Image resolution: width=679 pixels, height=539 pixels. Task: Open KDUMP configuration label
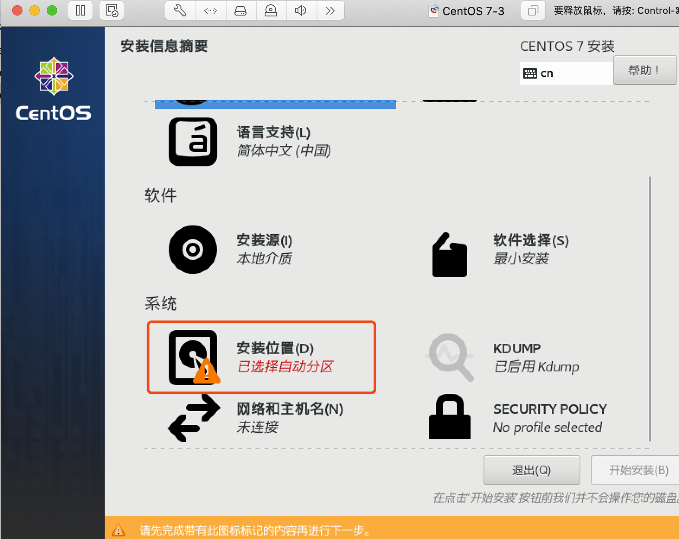(517, 349)
